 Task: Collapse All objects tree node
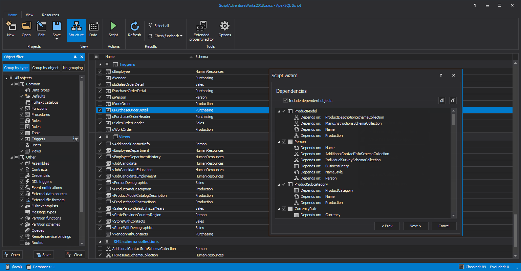tap(6, 78)
